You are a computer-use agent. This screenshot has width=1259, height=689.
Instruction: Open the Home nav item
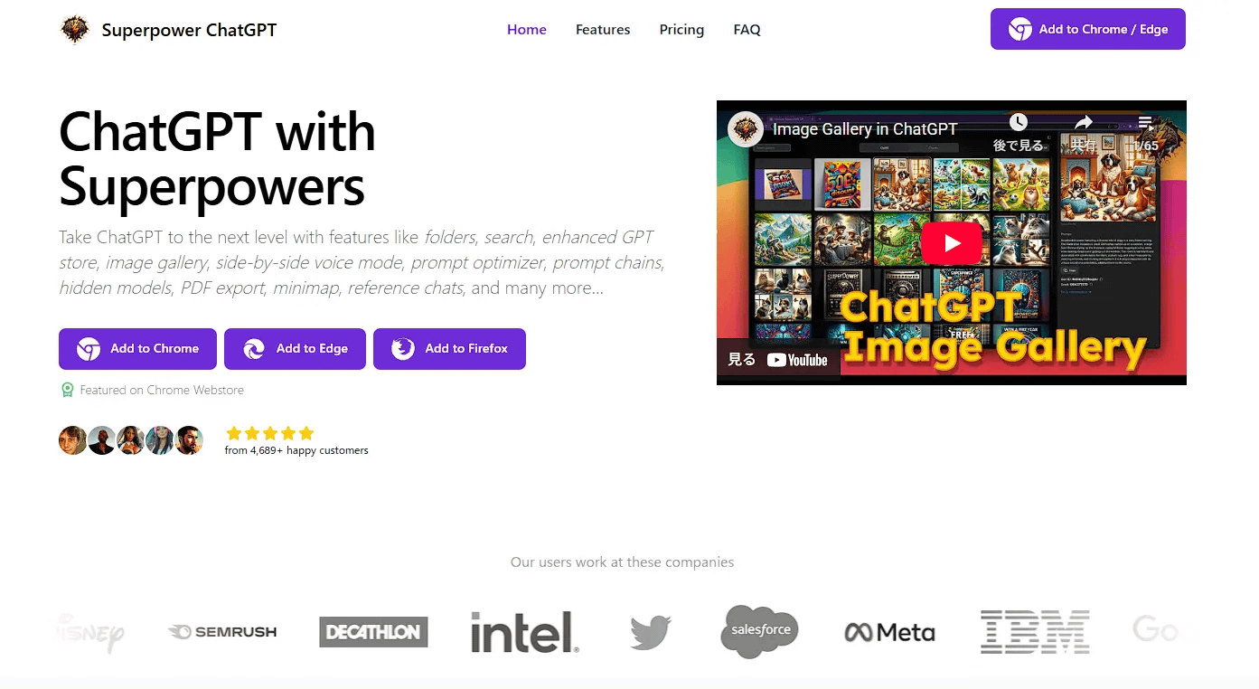[527, 29]
